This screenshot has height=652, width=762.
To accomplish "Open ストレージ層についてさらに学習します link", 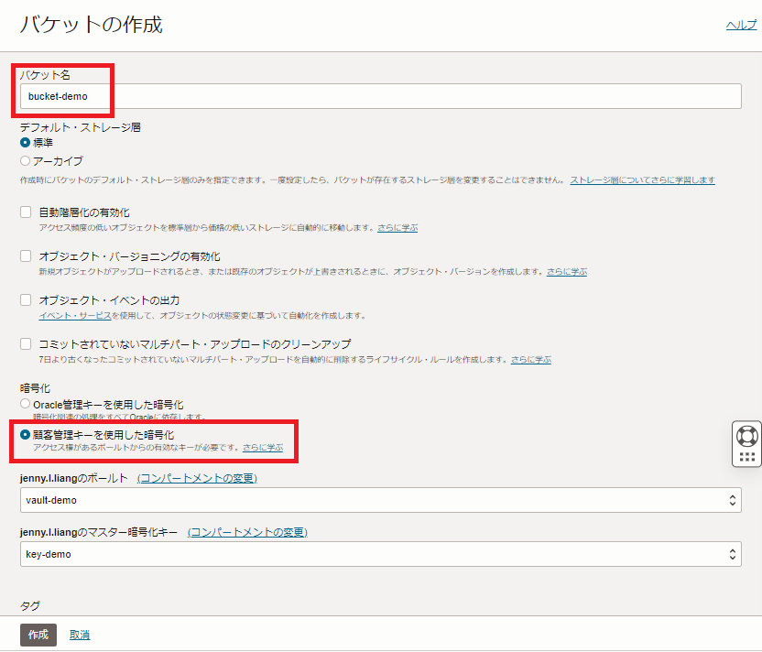I will click(x=642, y=180).
